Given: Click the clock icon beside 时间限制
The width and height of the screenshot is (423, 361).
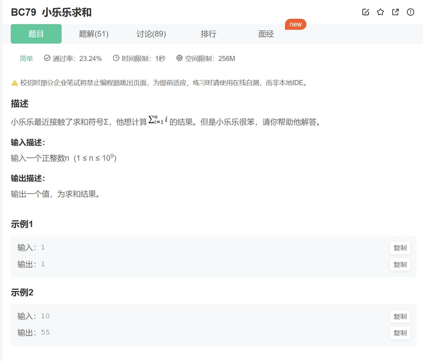Looking at the screenshot, I should click(116, 58).
